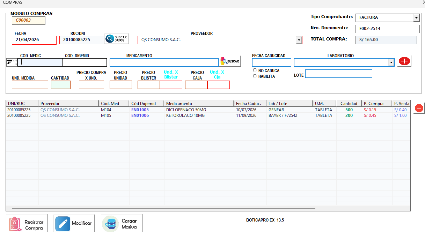
Task: Click the PRECIO BLISTER input field
Action: pos(149,85)
